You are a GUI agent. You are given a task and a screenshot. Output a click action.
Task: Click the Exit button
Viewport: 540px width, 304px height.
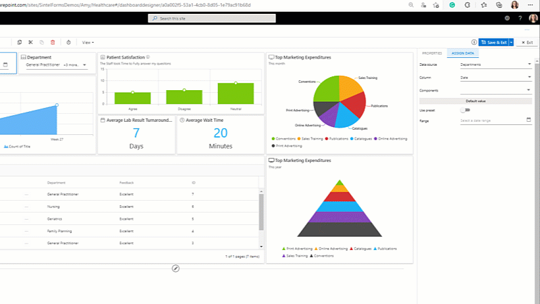(526, 42)
